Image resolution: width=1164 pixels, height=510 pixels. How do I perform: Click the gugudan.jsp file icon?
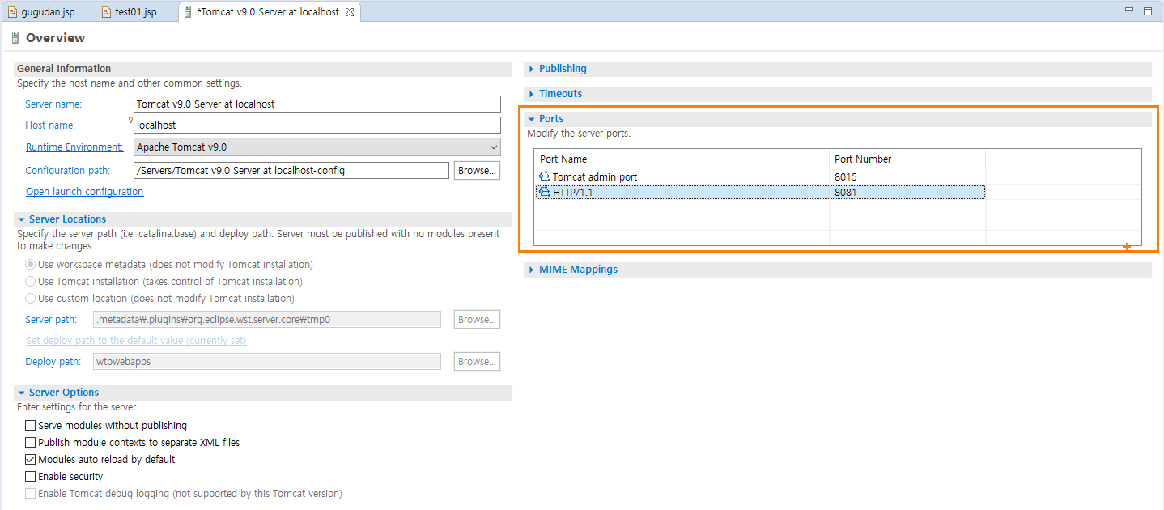pos(12,12)
